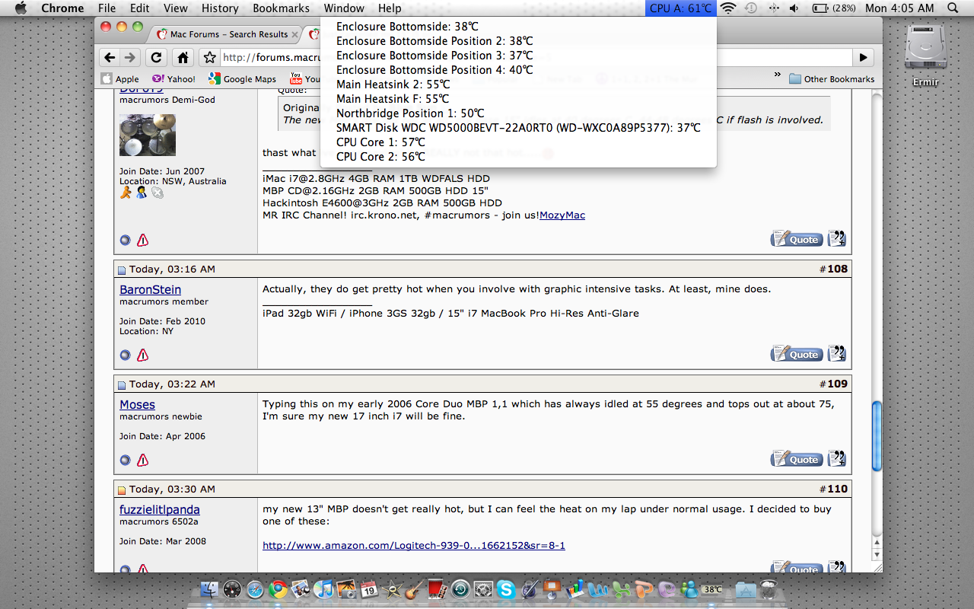
Task: Open fuzzielitlpanda's user profile link
Action: [160, 510]
